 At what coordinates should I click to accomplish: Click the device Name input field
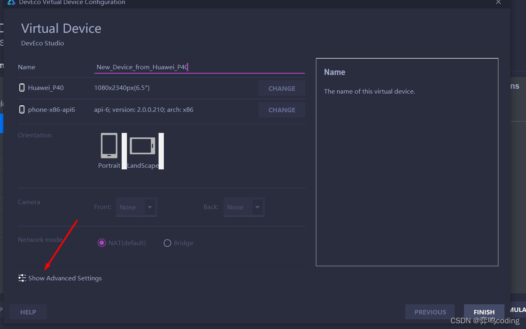pos(199,67)
